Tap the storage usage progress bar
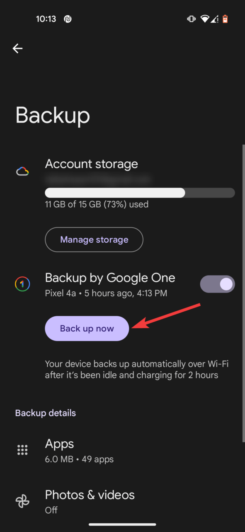 coord(140,192)
